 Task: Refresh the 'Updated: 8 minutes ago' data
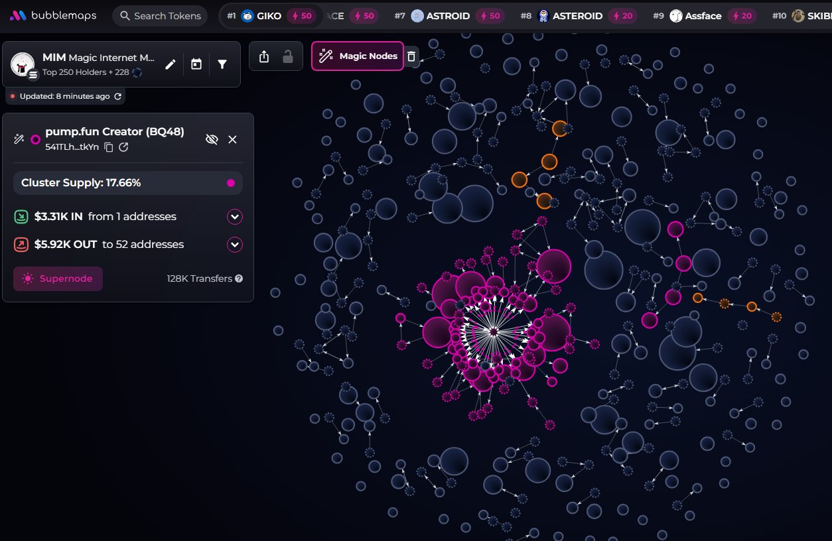(118, 96)
